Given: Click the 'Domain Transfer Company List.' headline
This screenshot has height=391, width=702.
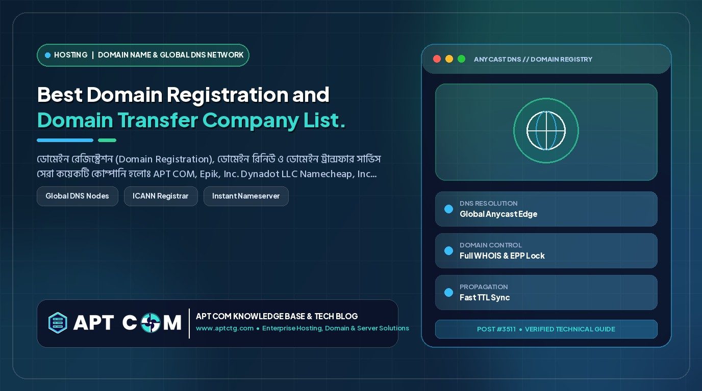Looking at the screenshot, I should pyautogui.click(x=191, y=121).
